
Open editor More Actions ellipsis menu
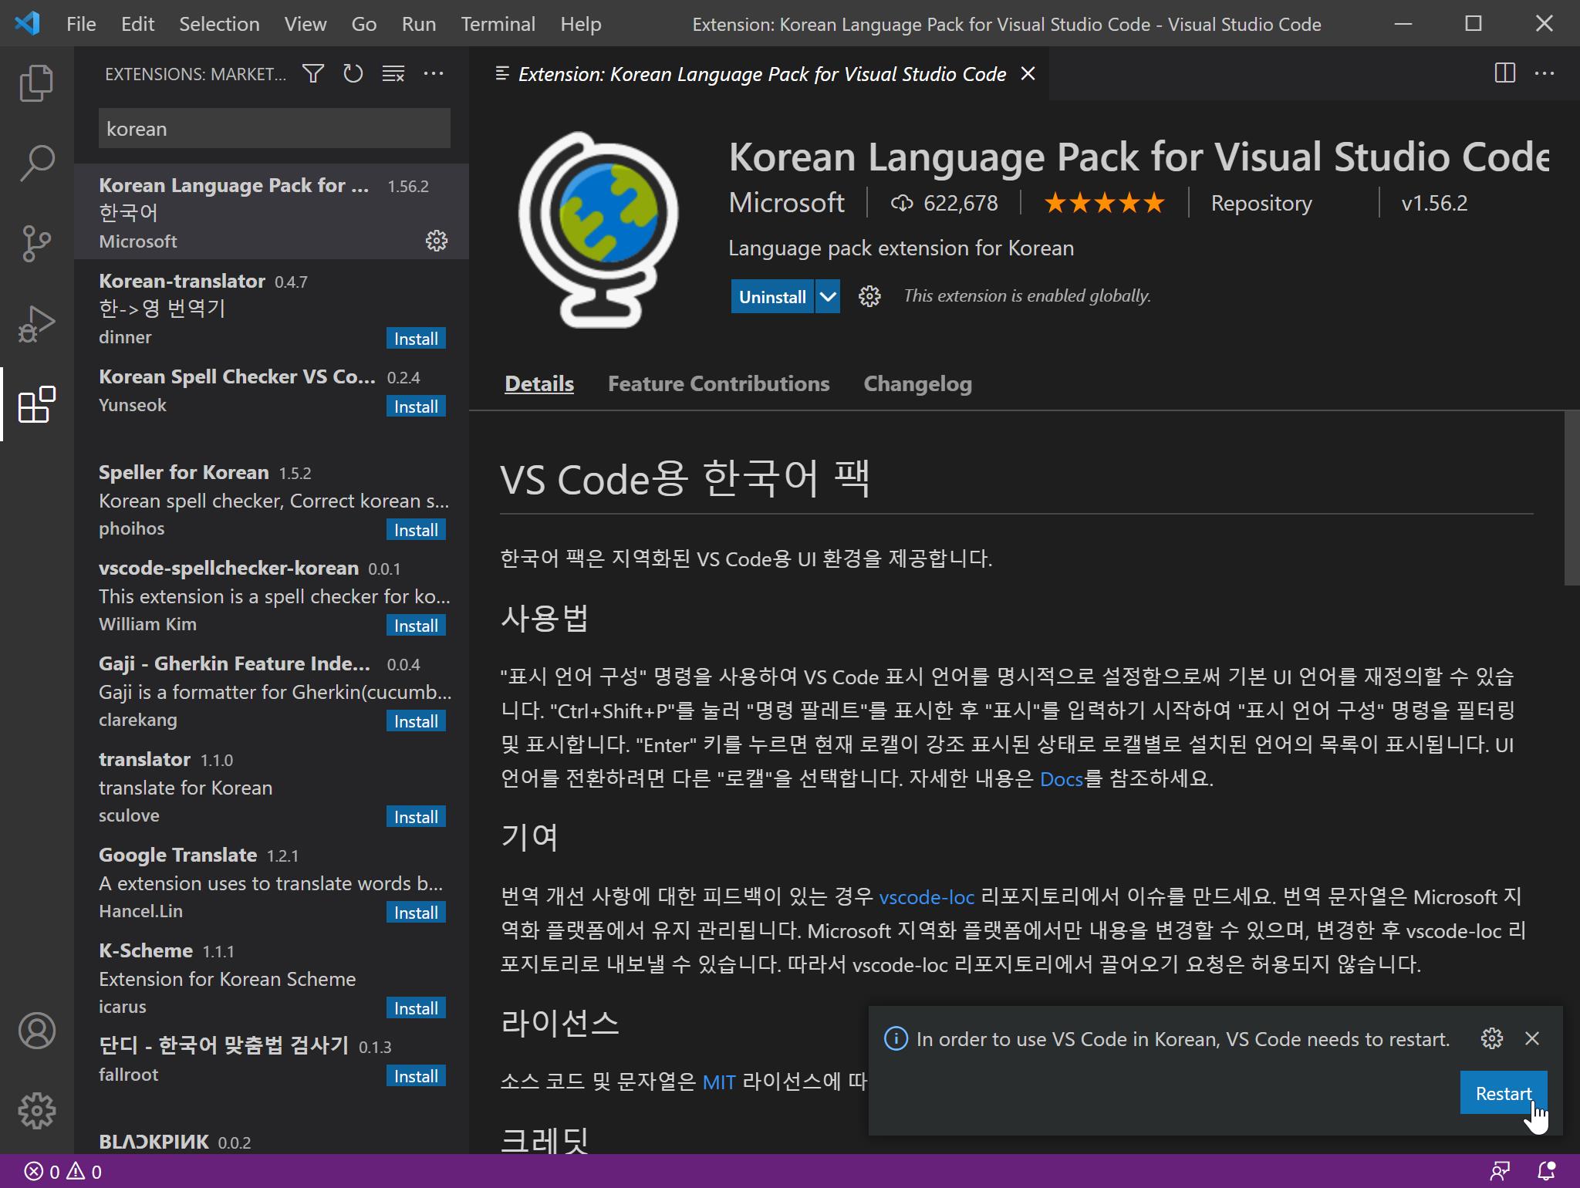tap(1545, 74)
